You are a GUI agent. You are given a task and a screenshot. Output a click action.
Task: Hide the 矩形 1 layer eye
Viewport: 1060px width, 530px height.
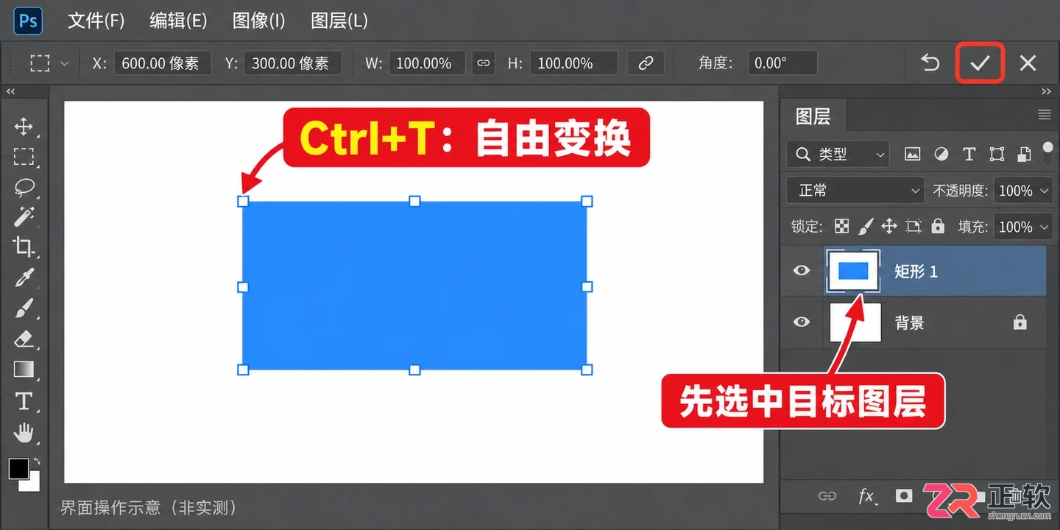tap(802, 271)
